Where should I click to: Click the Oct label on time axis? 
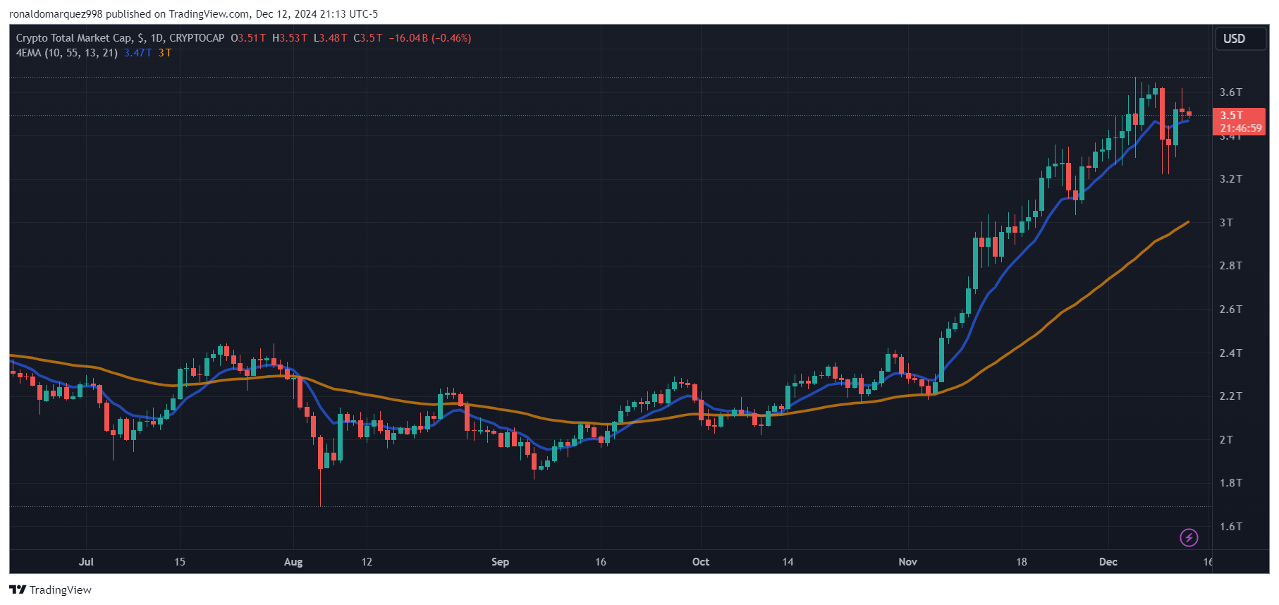click(x=701, y=562)
